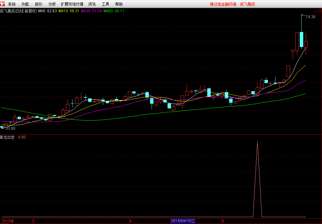
Task: Click the month 4 marker on time axis
Action: point(130,221)
